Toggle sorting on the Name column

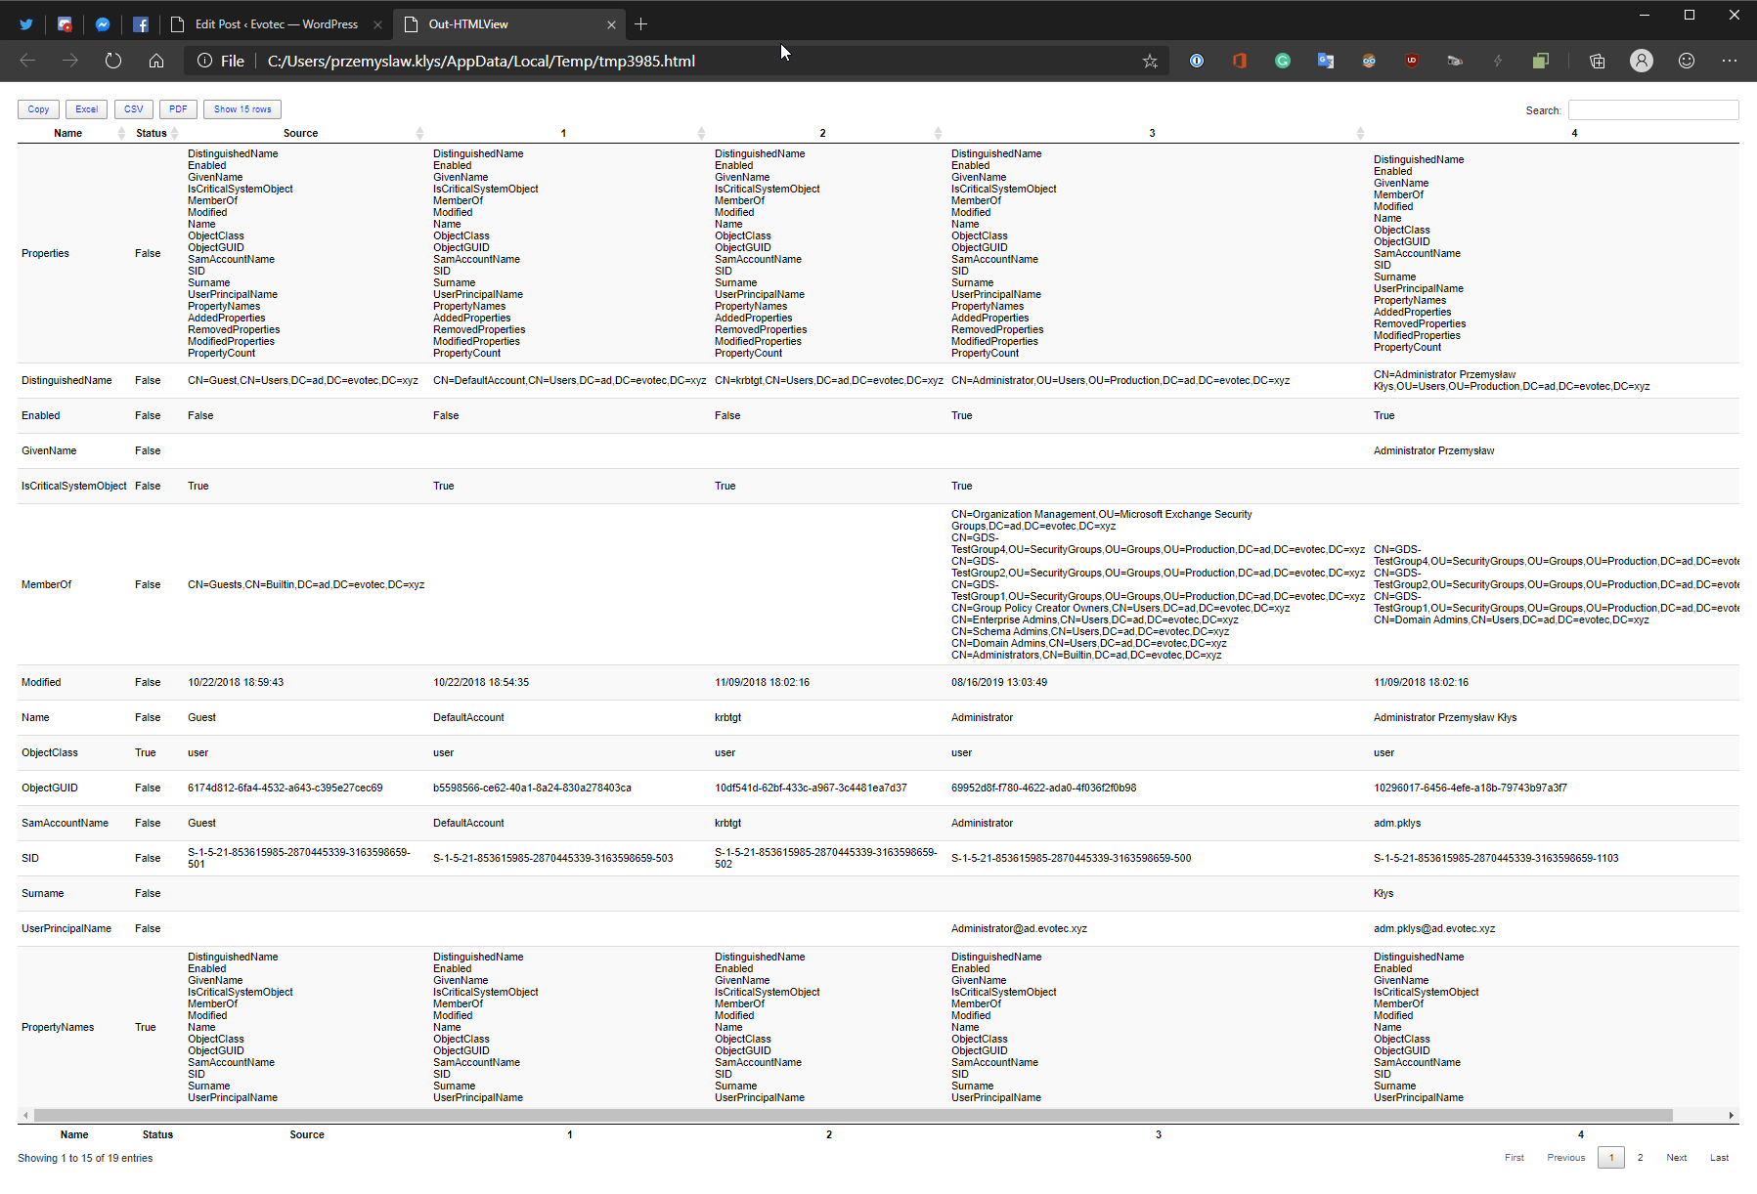click(x=68, y=133)
